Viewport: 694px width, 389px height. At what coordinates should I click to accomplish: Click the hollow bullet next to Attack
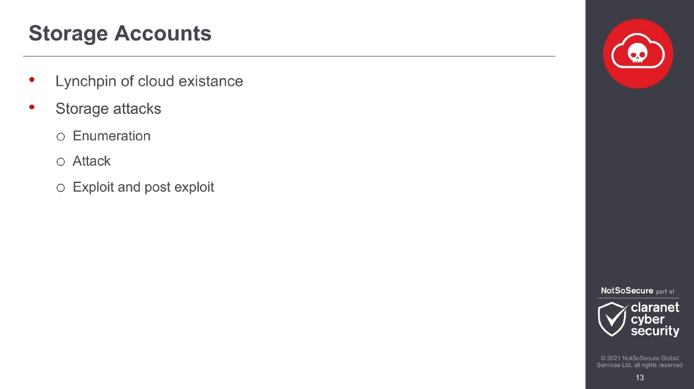point(61,162)
